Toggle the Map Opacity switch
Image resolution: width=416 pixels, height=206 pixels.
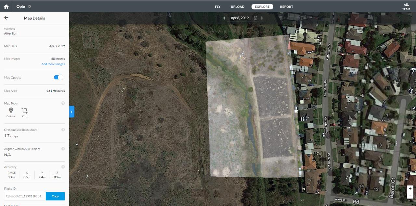pyautogui.click(x=58, y=77)
